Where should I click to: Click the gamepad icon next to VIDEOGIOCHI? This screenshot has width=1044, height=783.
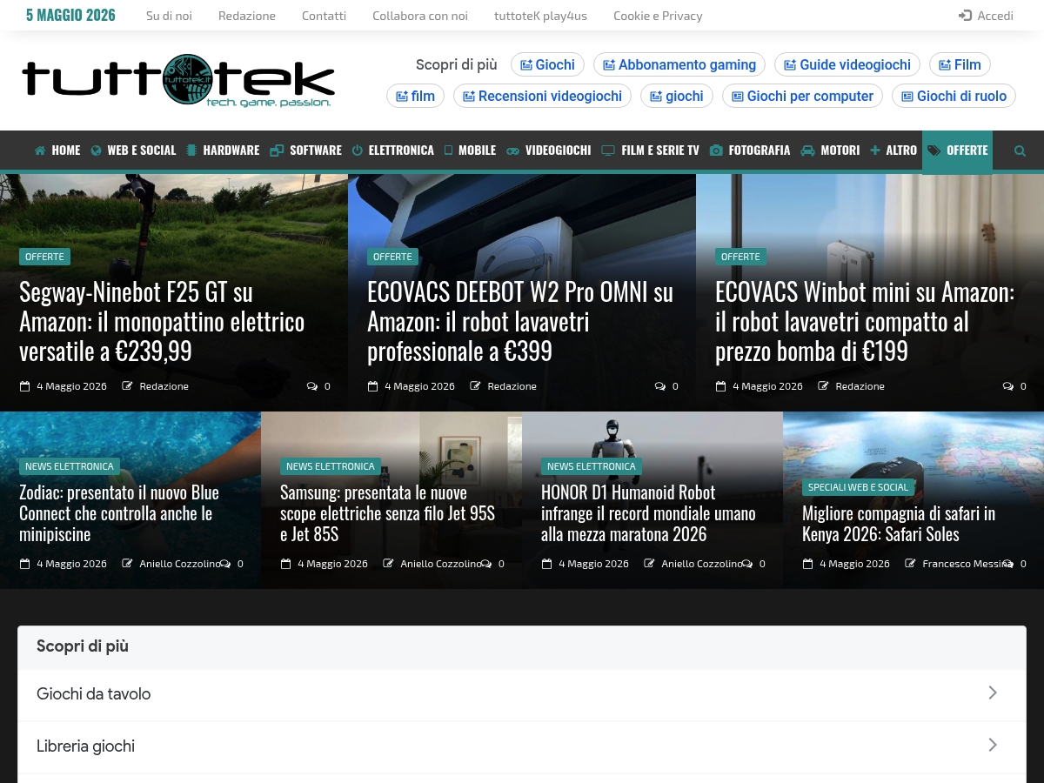point(513,151)
